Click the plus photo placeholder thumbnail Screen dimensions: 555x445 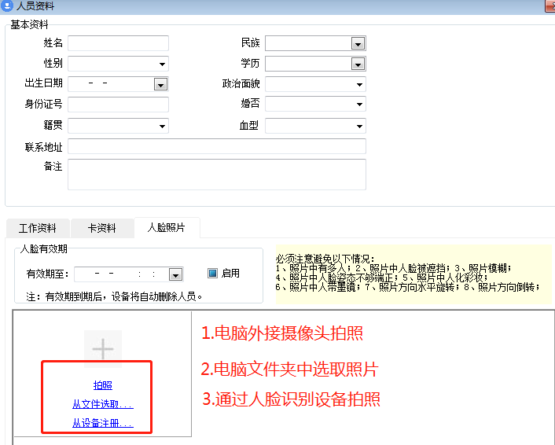[x=103, y=349]
